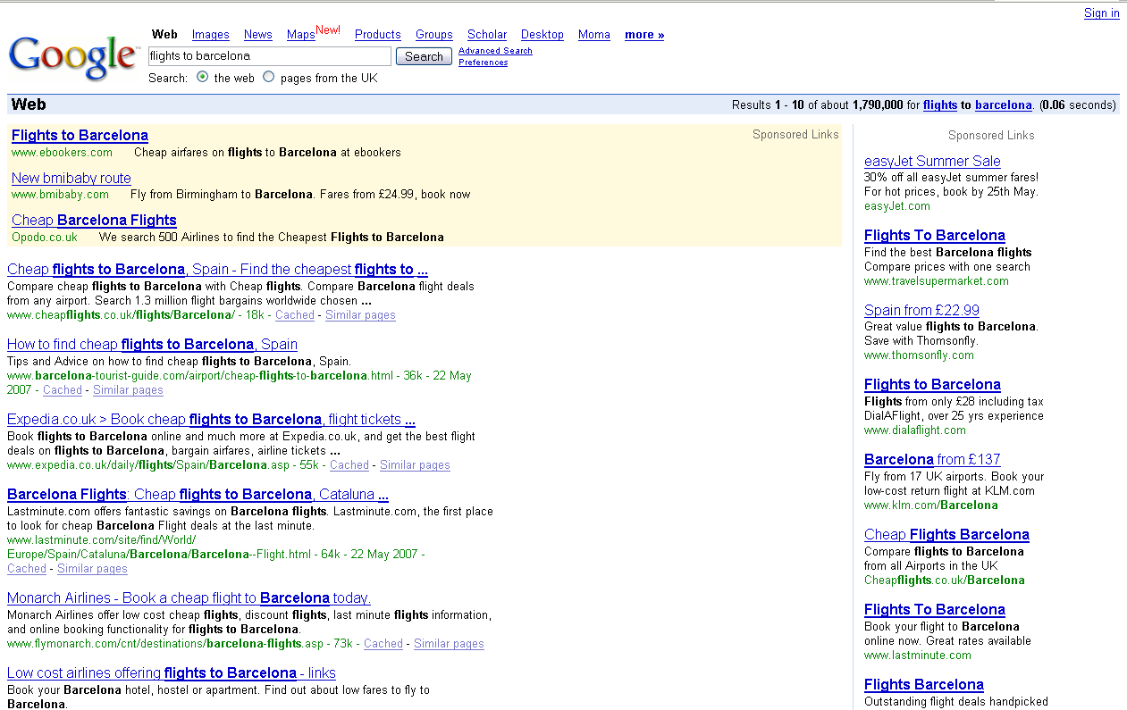Image resolution: width=1127 pixels, height=710 pixels.
Task: Open the "Find the cheapest flights to ..." result
Action: tap(217, 270)
